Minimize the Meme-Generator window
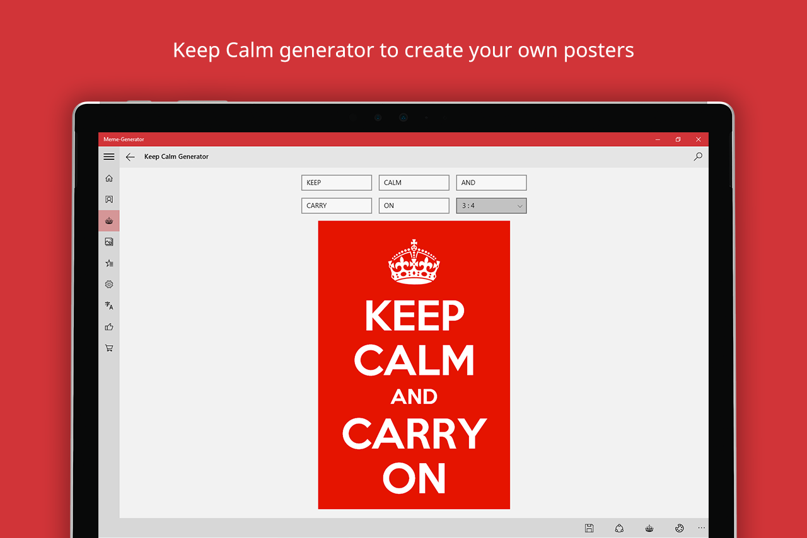 tap(658, 139)
